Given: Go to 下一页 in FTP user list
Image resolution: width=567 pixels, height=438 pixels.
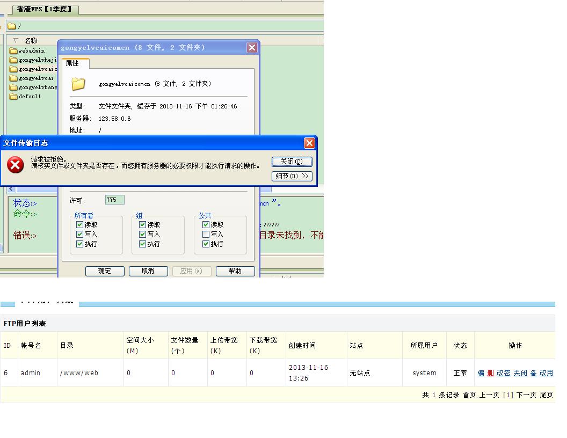Looking at the screenshot, I should coord(526,395).
